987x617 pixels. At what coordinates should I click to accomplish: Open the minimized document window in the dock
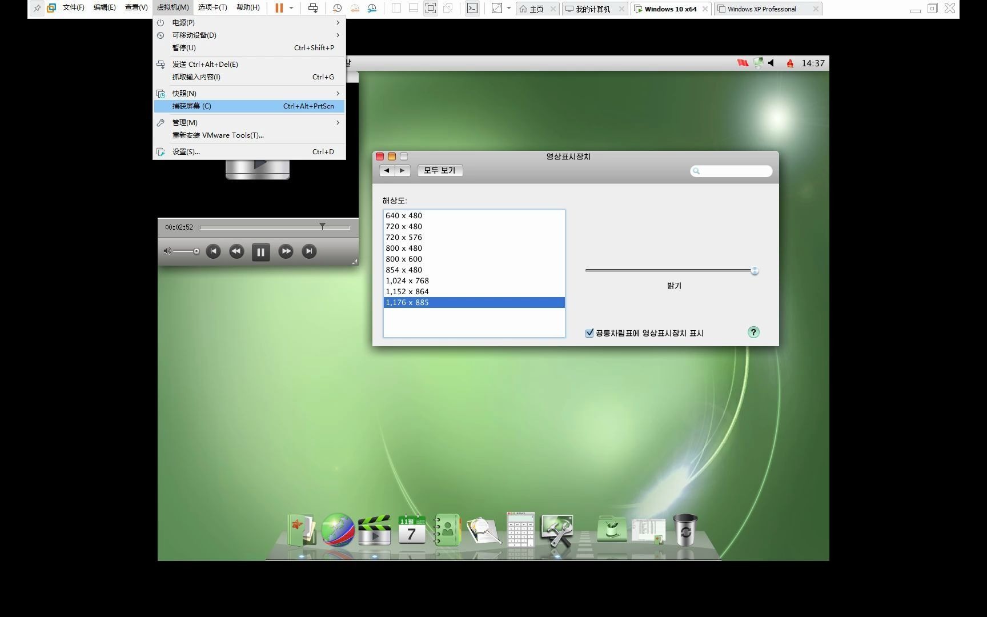click(648, 530)
